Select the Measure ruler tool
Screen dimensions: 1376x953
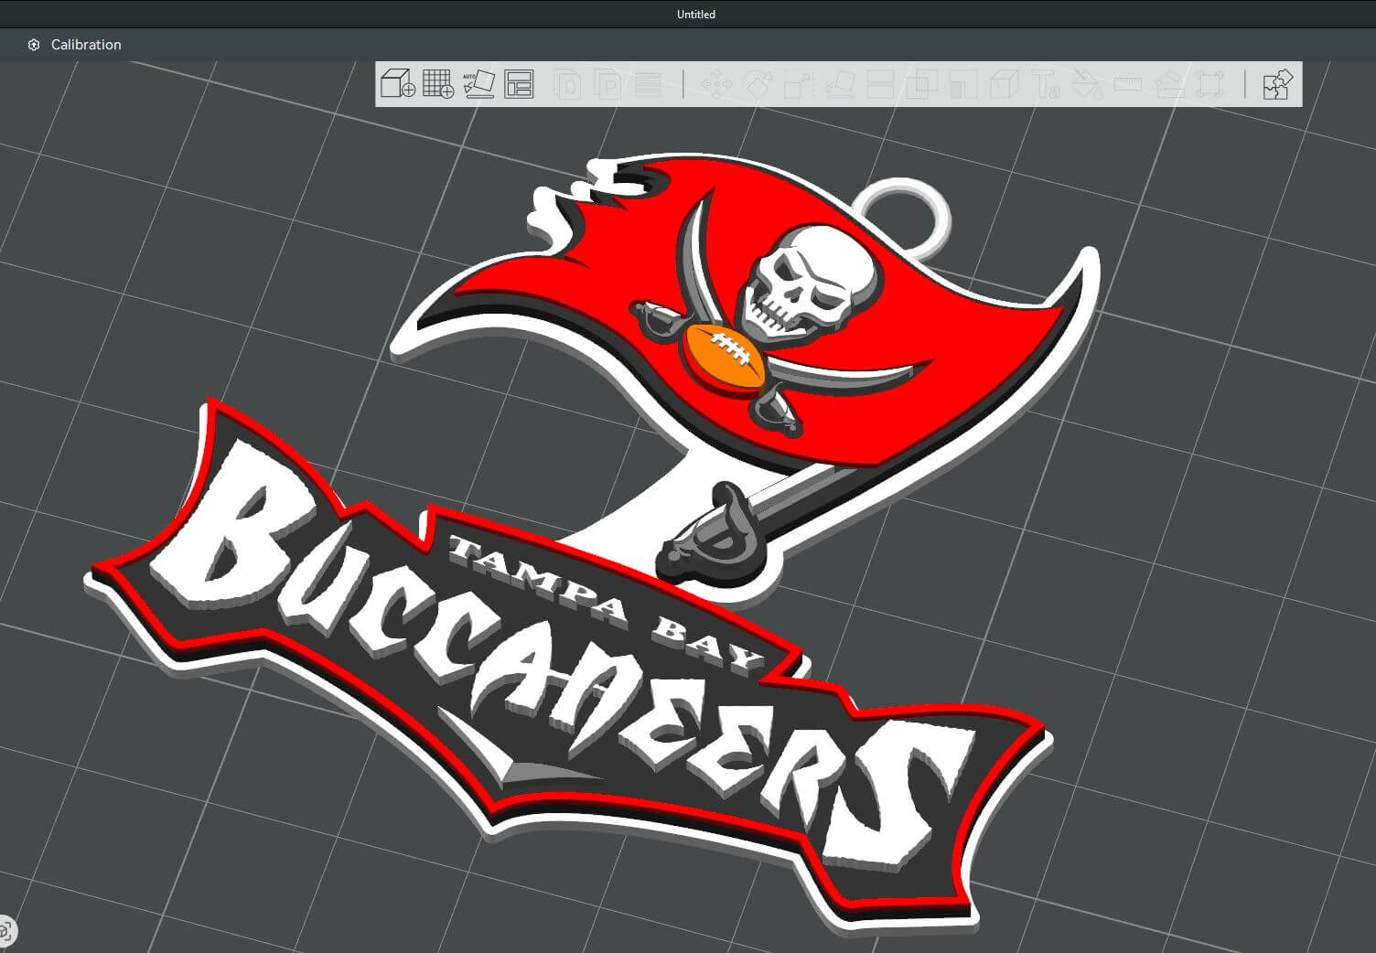tap(1128, 85)
